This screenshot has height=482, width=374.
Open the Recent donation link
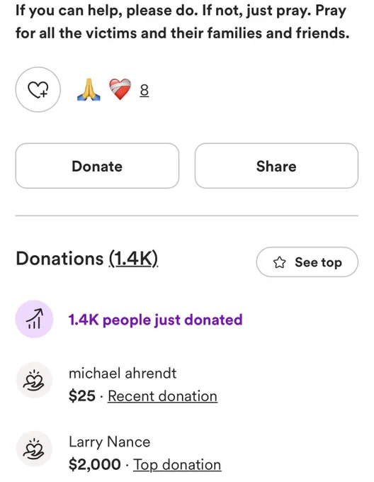(x=162, y=396)
